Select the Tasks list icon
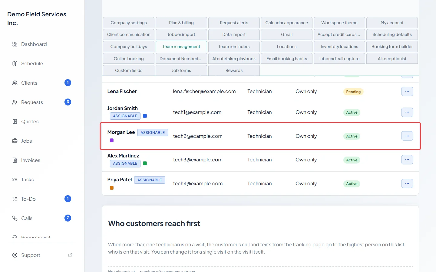 click(x=15, y=180)
